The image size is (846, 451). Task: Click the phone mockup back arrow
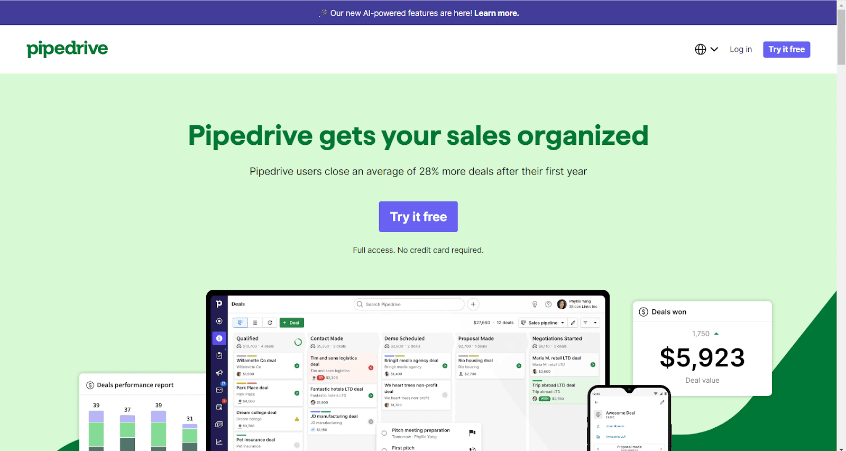coord(596,402)
